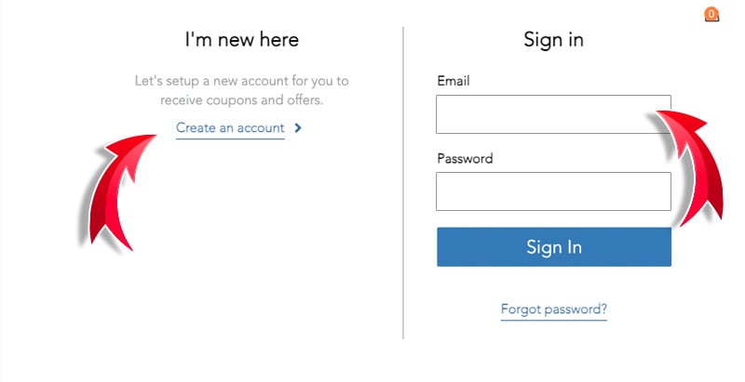Click the chevron beside Create an account
The height and width of the screenshot is (382, 745).
(298, 128)
